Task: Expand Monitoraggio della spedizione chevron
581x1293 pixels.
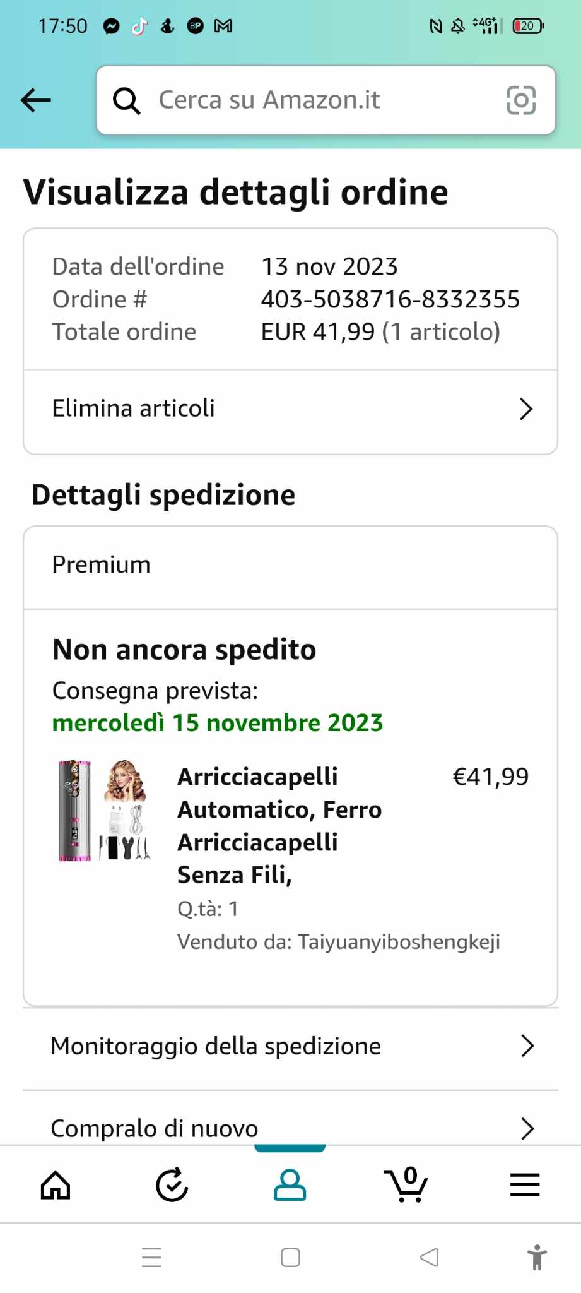Action: pos(527,1046)
